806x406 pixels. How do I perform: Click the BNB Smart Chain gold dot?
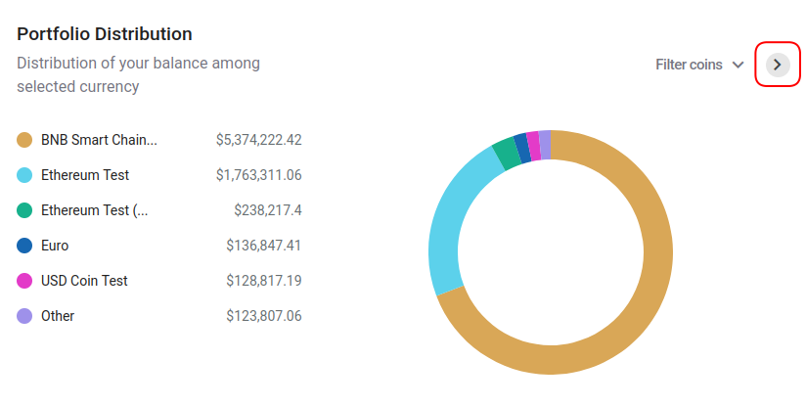tap(25, 140)
